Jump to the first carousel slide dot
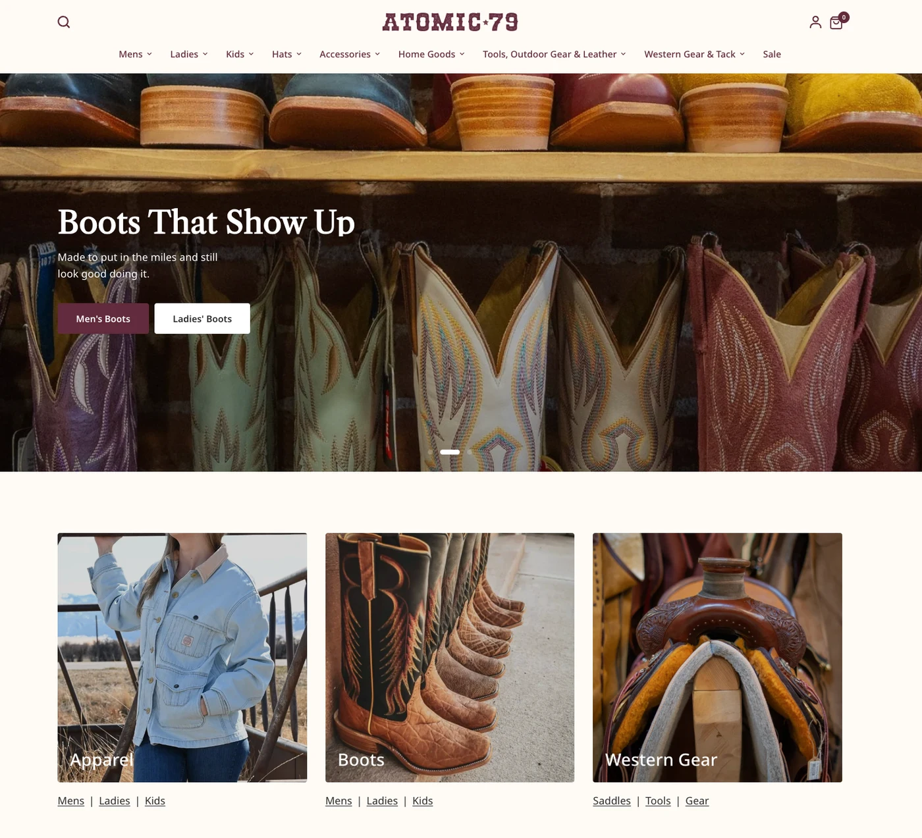Image resolution: width=922 pixels, height=838 pixels. point(430,452)
